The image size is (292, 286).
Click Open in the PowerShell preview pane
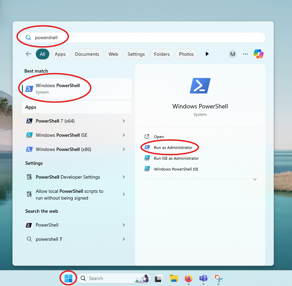159,137
